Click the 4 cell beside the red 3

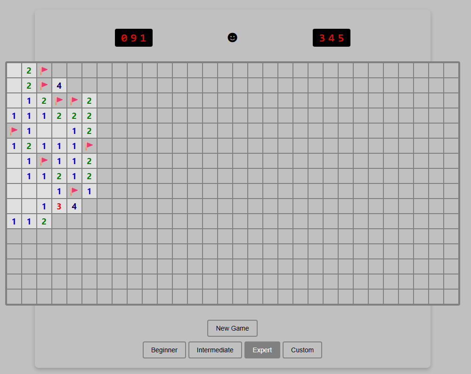74,207
